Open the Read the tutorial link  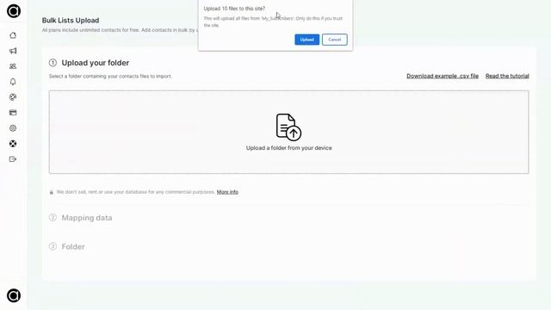click(507, 76)
